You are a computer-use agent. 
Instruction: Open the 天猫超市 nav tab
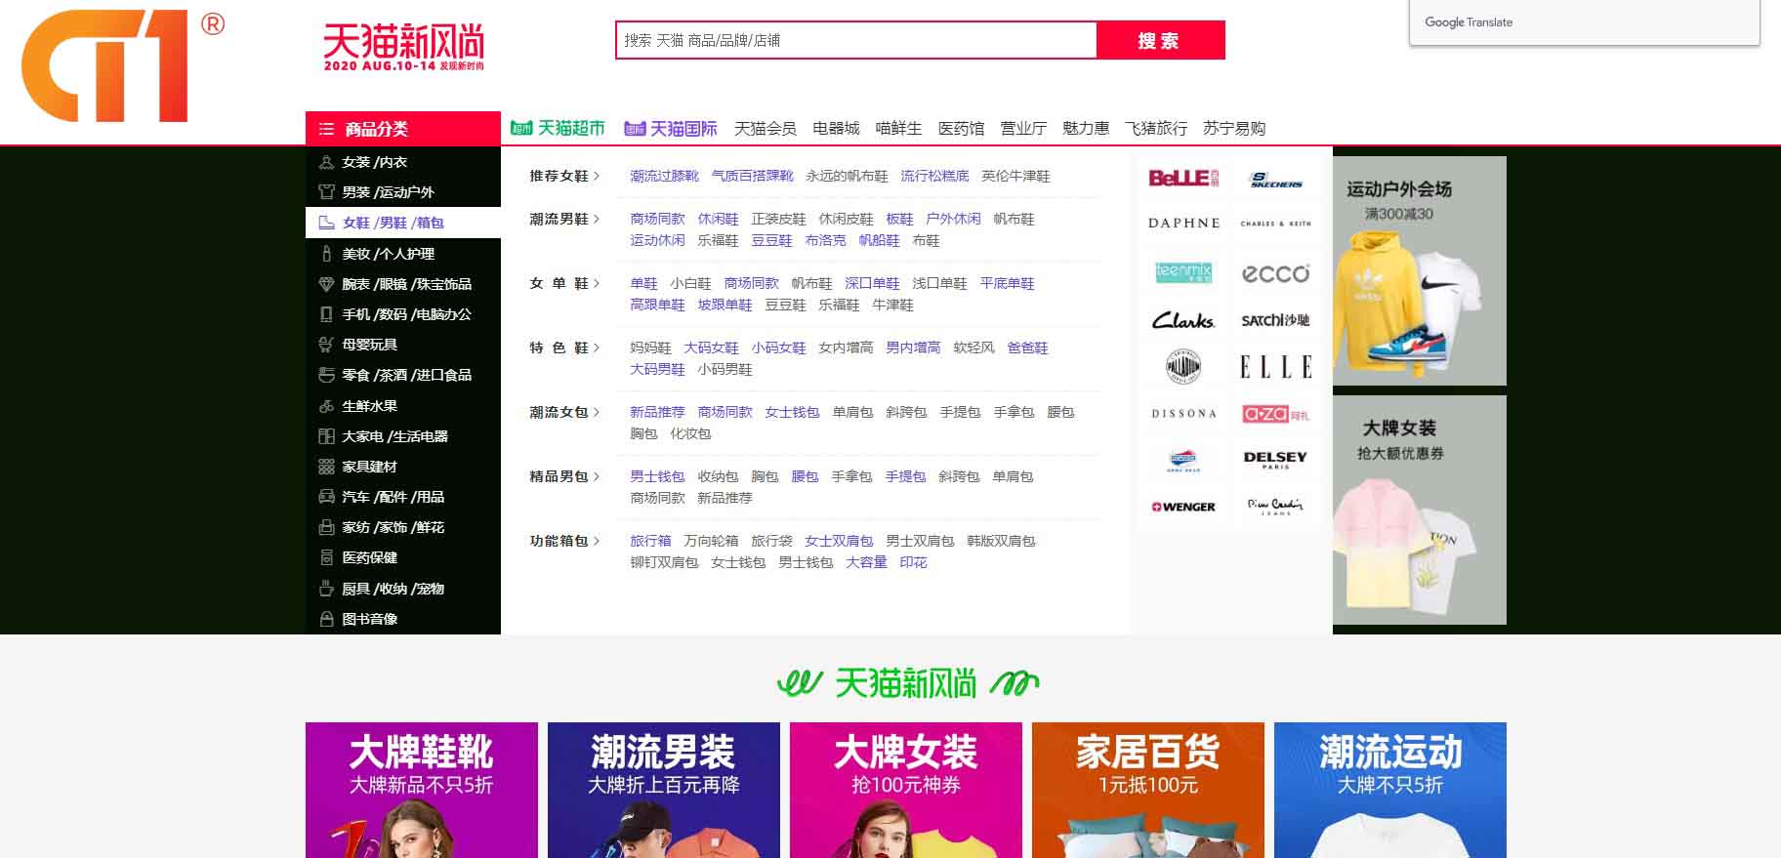tap(558, 128)
